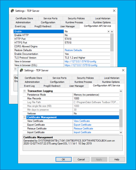Select Security Policies tab in front window

(85, 78)
